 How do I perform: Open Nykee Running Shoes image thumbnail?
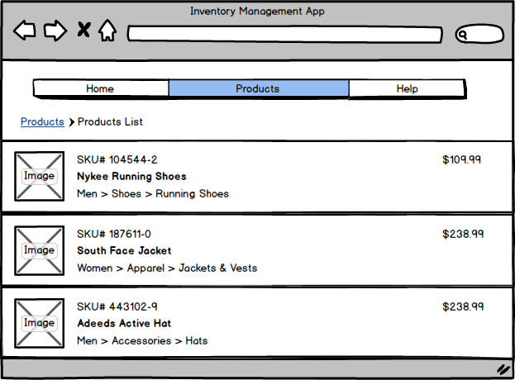39,176
